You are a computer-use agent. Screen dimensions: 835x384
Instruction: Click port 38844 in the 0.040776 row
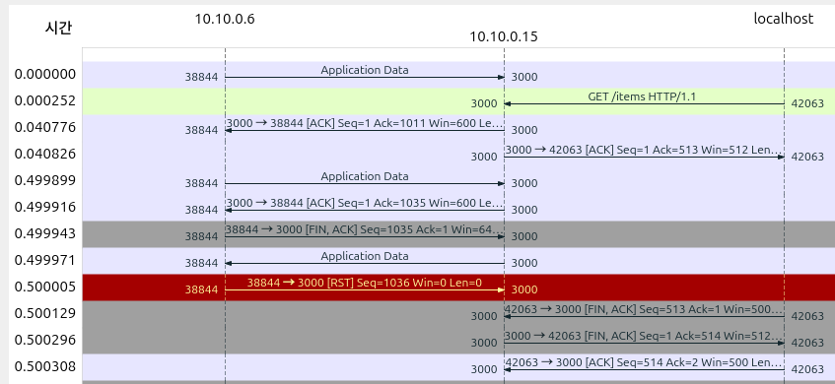201,130
